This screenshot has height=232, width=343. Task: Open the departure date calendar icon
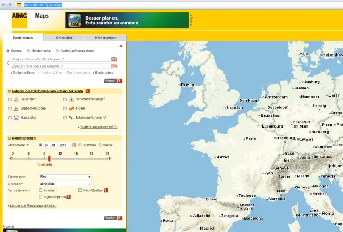[74, 145]
